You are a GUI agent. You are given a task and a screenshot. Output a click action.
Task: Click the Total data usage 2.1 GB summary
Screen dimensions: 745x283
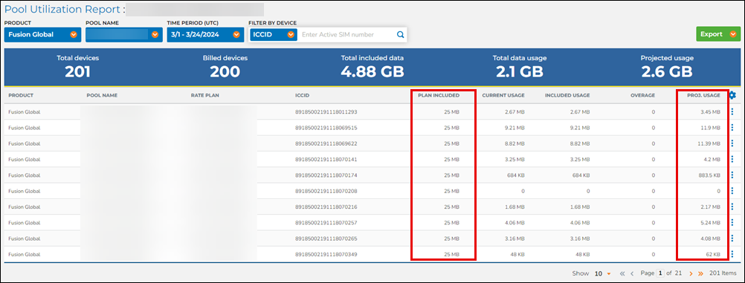click(519, 67)
